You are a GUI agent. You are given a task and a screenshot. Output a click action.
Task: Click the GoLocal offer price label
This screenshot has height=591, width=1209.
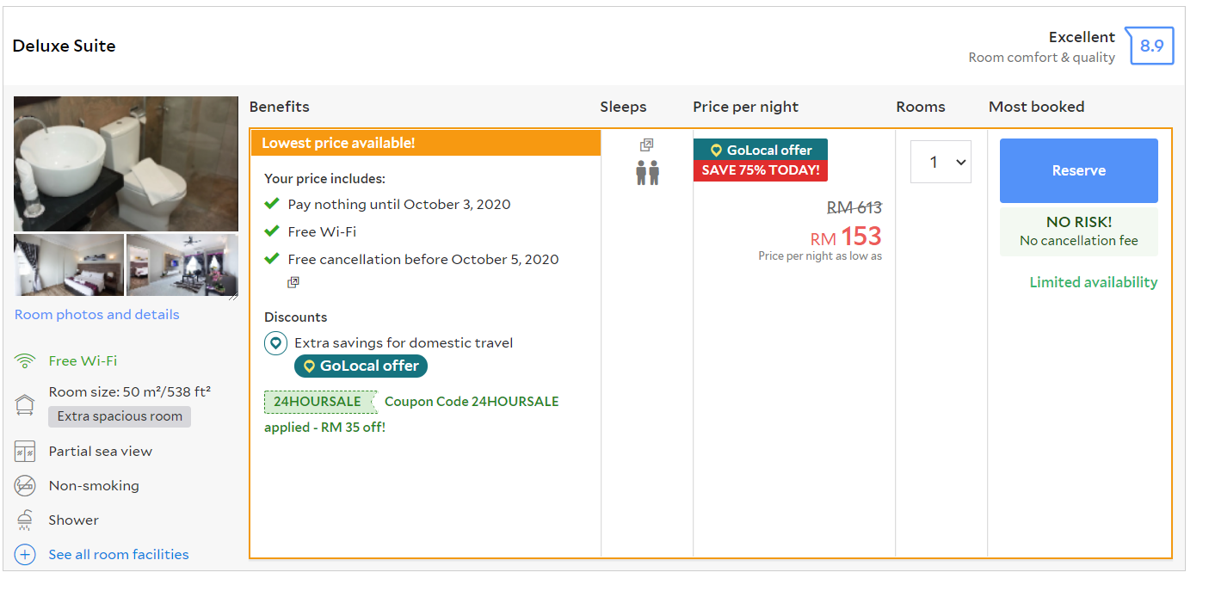tap(760, 150)
